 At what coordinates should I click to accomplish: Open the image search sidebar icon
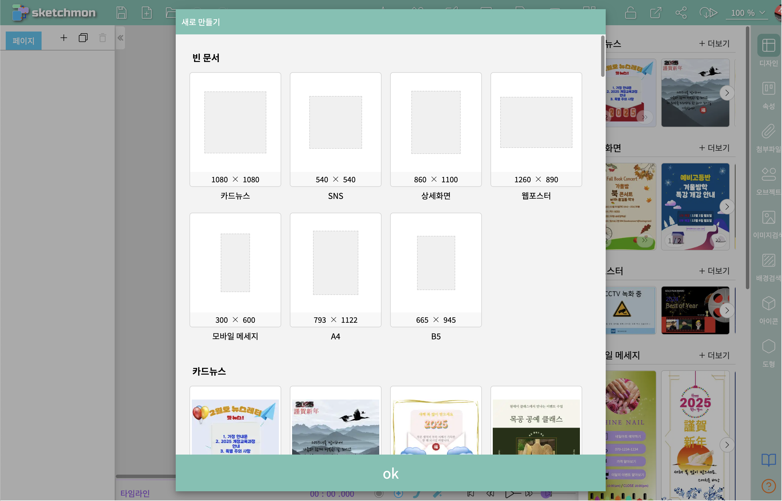point(768,218)
